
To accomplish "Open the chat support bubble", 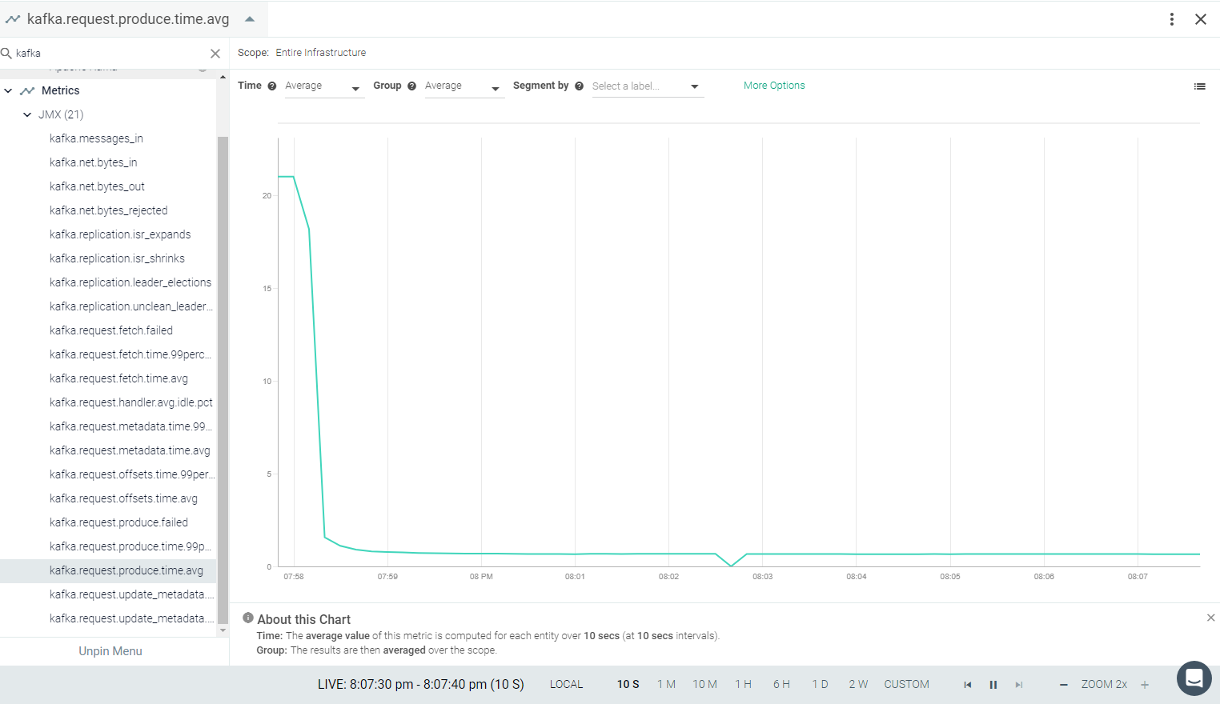I will click(1194, 678).
